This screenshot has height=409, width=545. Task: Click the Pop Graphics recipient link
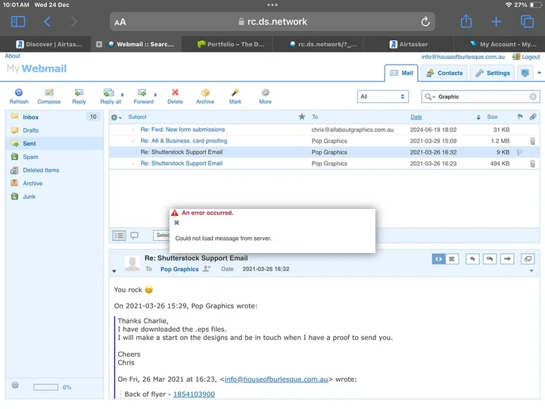point(179,269)
